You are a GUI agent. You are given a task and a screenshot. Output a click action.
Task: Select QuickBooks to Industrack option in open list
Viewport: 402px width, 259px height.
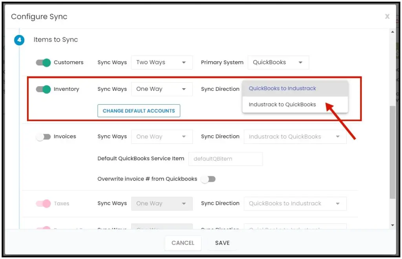coord(295,88)
